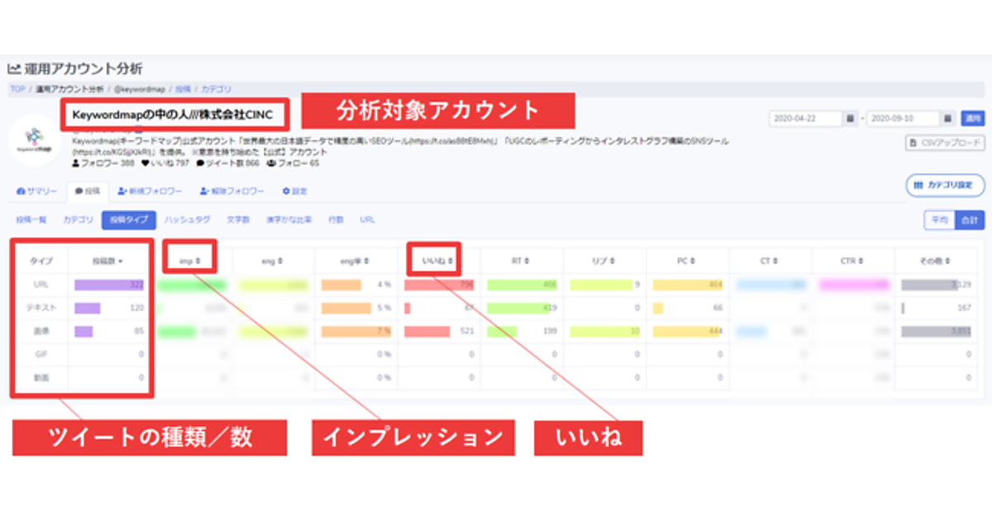Select the ハッシュタグ sub-tab
The height and width of the screenshot is (521, 992).
187,220
